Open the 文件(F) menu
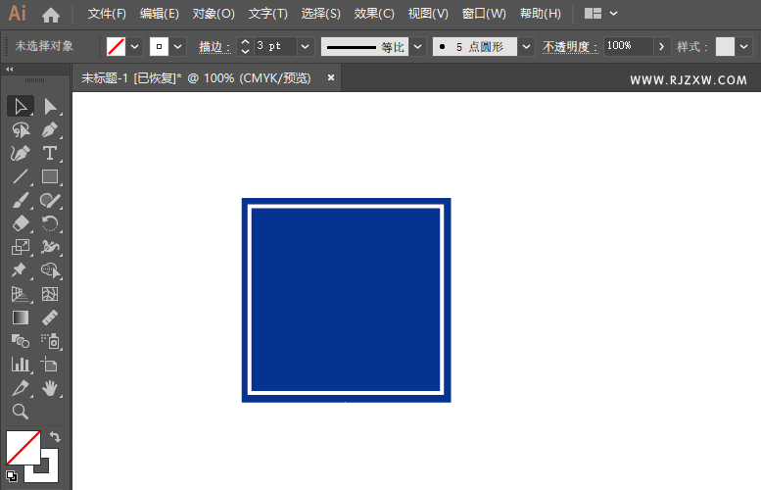Image resolution: width=761 pixels, height=490 pixels. 107,14
